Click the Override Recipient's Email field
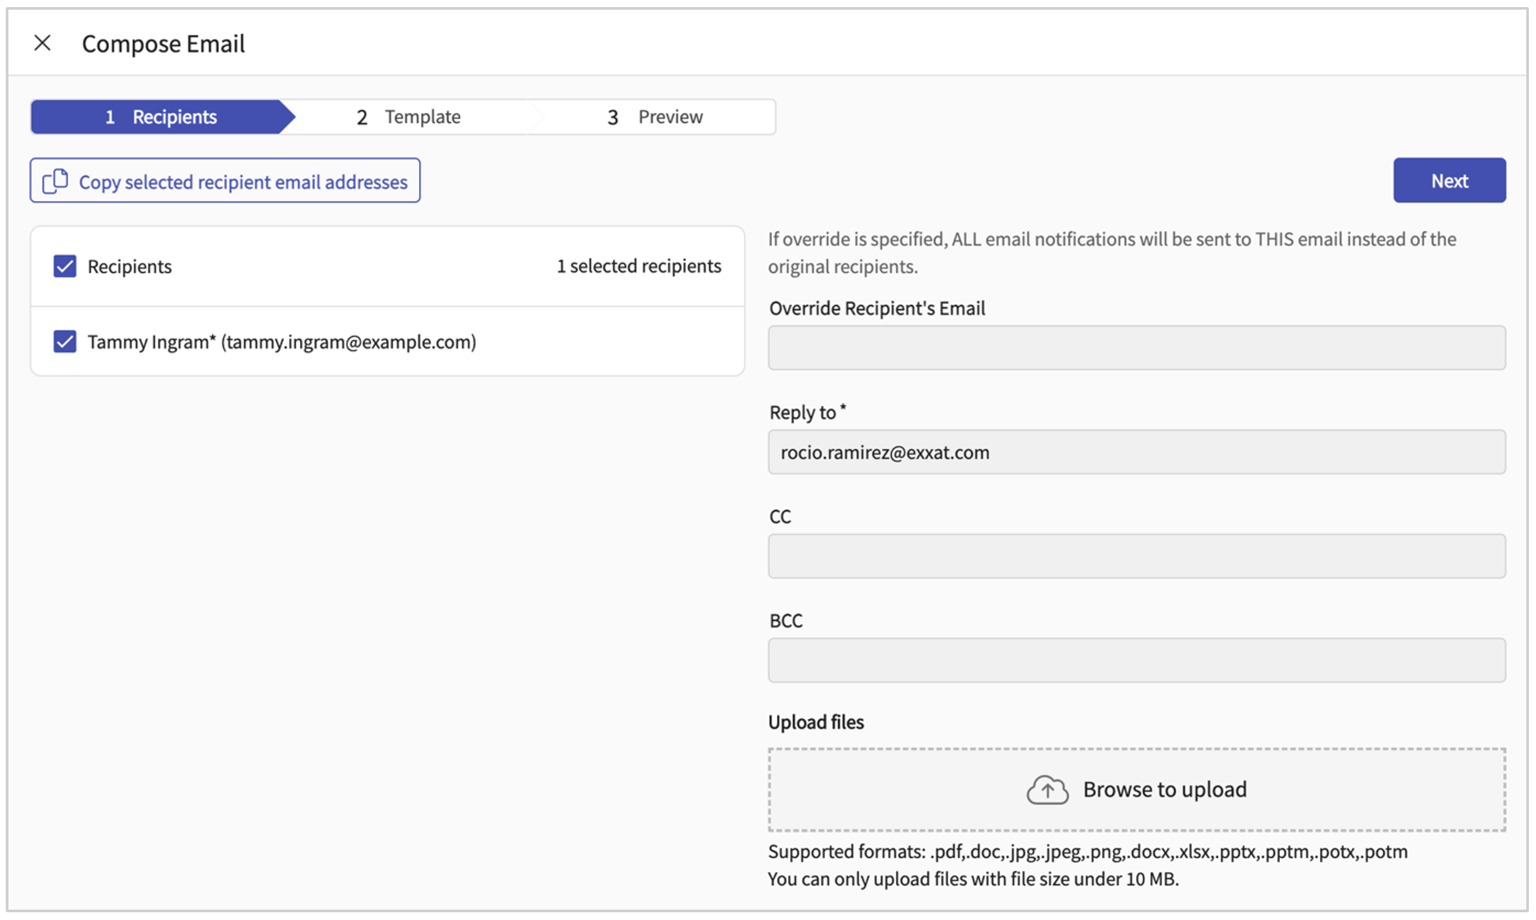The image size is (1536, 920). point(1136,347)
